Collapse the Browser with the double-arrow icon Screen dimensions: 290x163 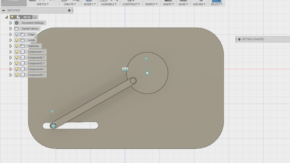[3, 10]
